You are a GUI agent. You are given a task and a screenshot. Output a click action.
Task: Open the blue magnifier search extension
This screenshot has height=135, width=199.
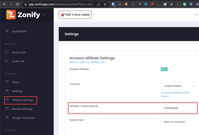[x=191, y=4]
